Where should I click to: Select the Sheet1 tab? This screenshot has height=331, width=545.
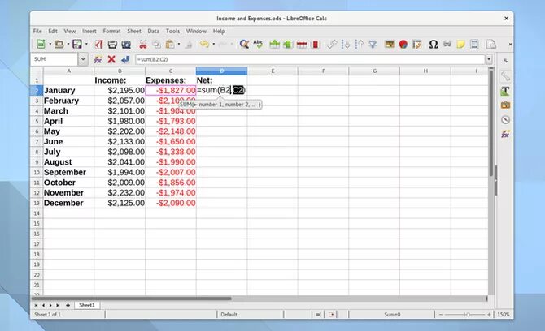86,305
